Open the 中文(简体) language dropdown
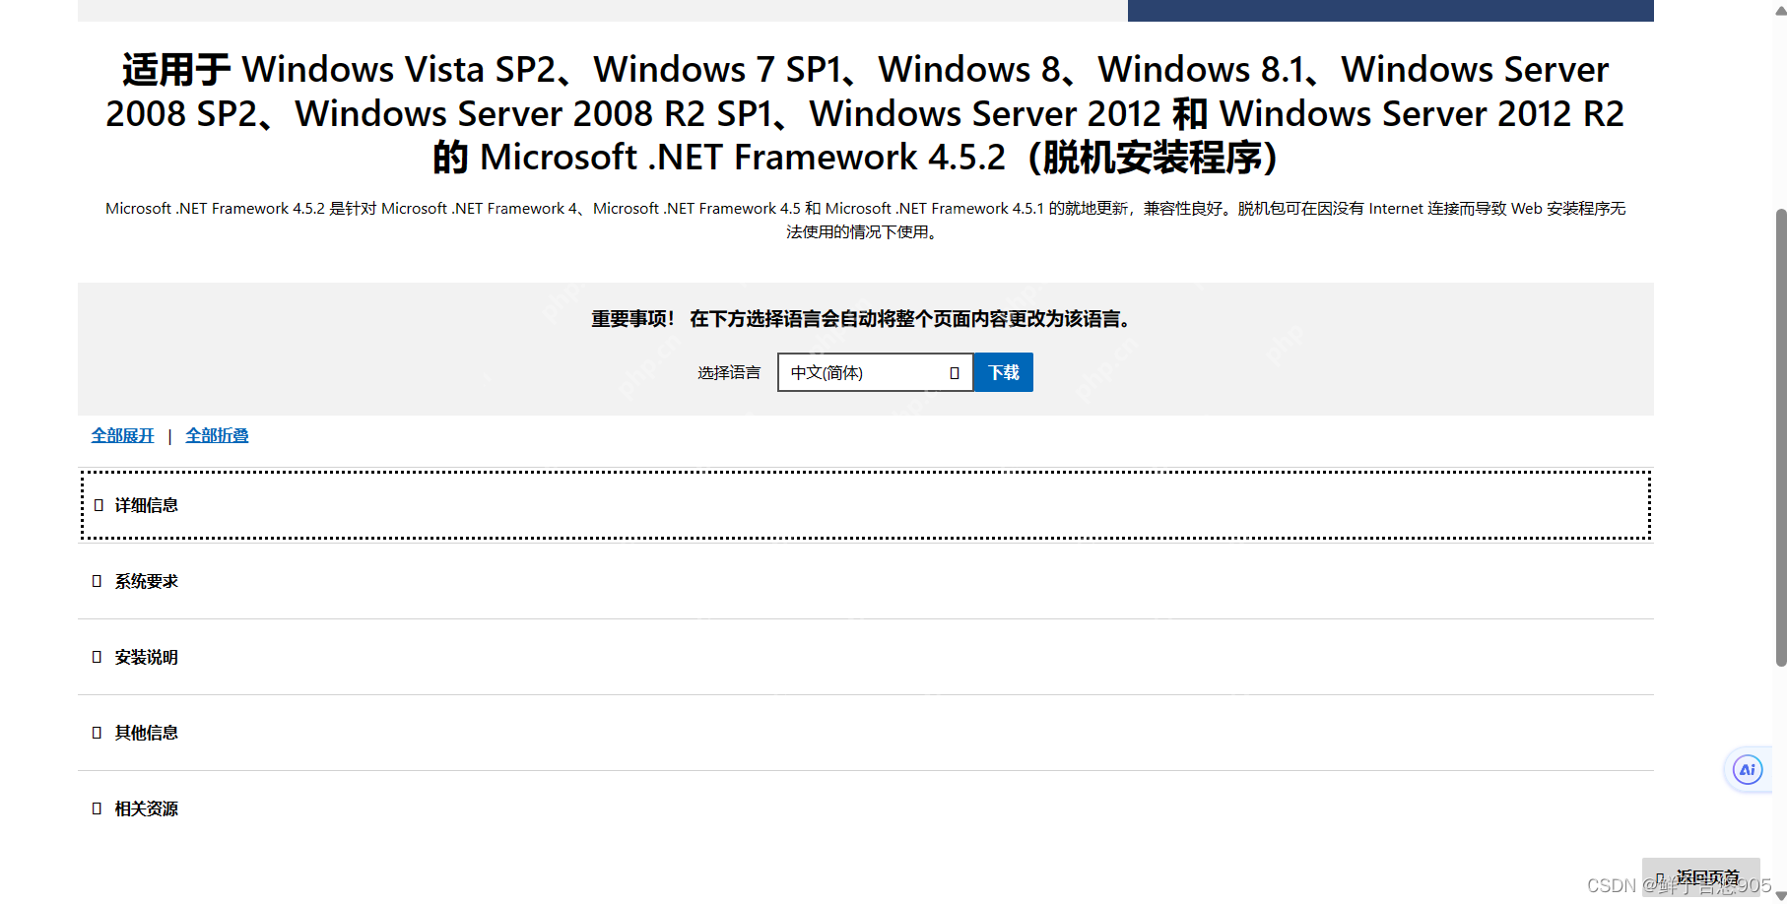Image resolution: width=1787 pixels, height=904 pixels. (875, 372)
